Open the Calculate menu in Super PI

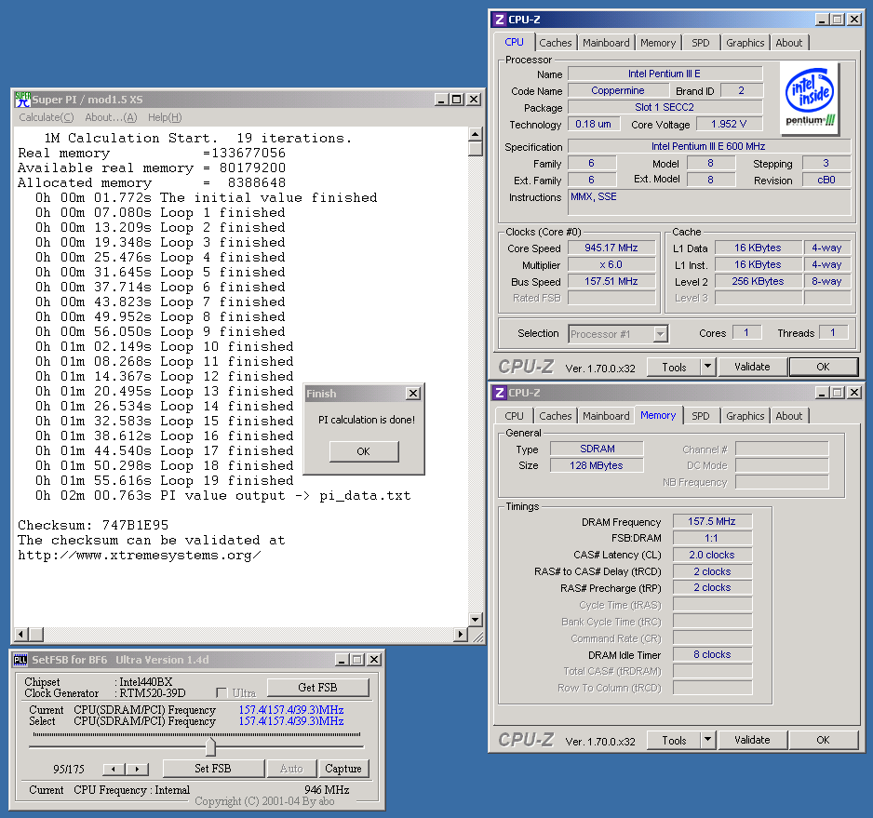click(x=46, y=117)
